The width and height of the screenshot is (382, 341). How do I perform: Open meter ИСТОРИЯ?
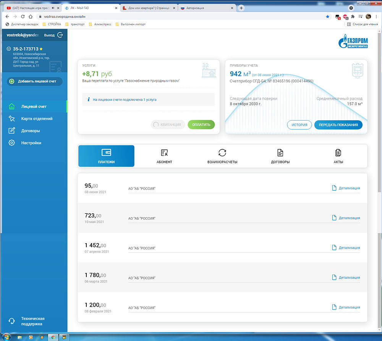pyautogui.click(x=299, y=125)
